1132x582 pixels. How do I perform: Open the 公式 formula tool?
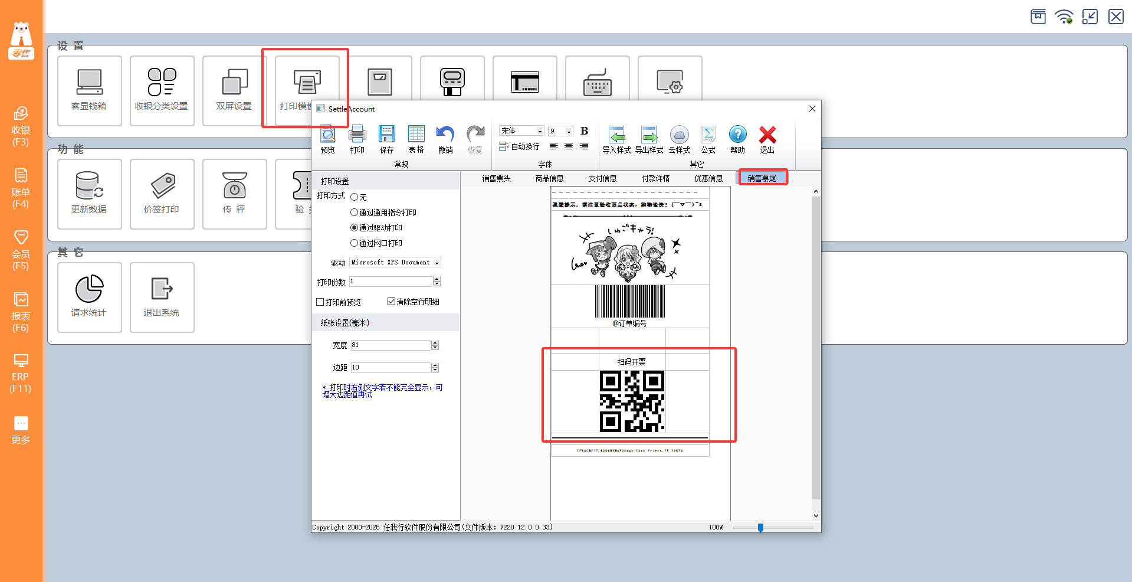coord(708,139)
